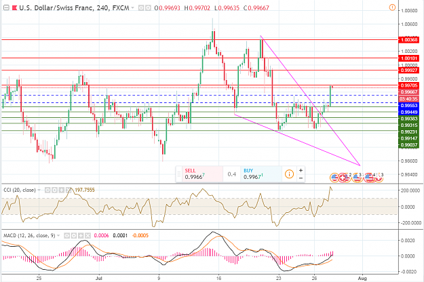
Task: Open CCI indicator format settings icon
Action: tap(54, 190)
